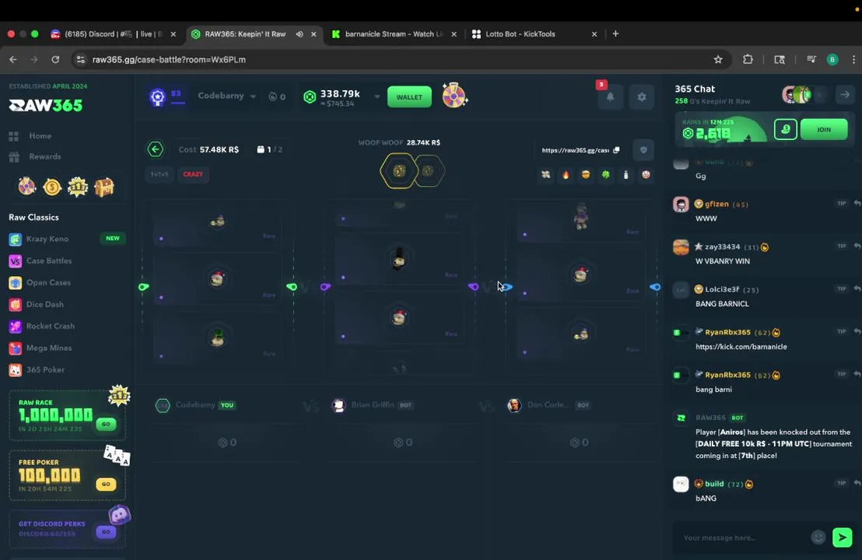
Task: Open the gold coin rewards sidebar icon
Action: point(52,187)
